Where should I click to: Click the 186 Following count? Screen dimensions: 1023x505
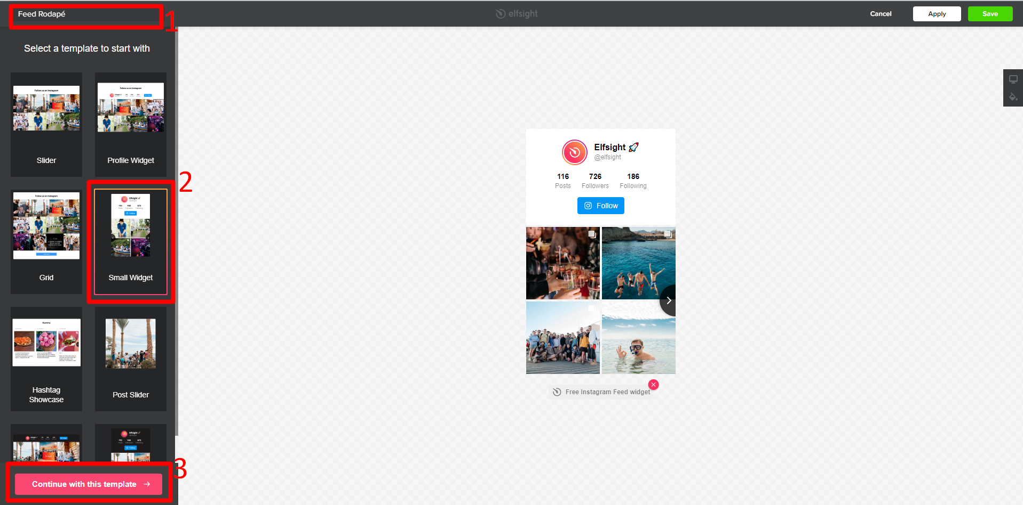633,181
